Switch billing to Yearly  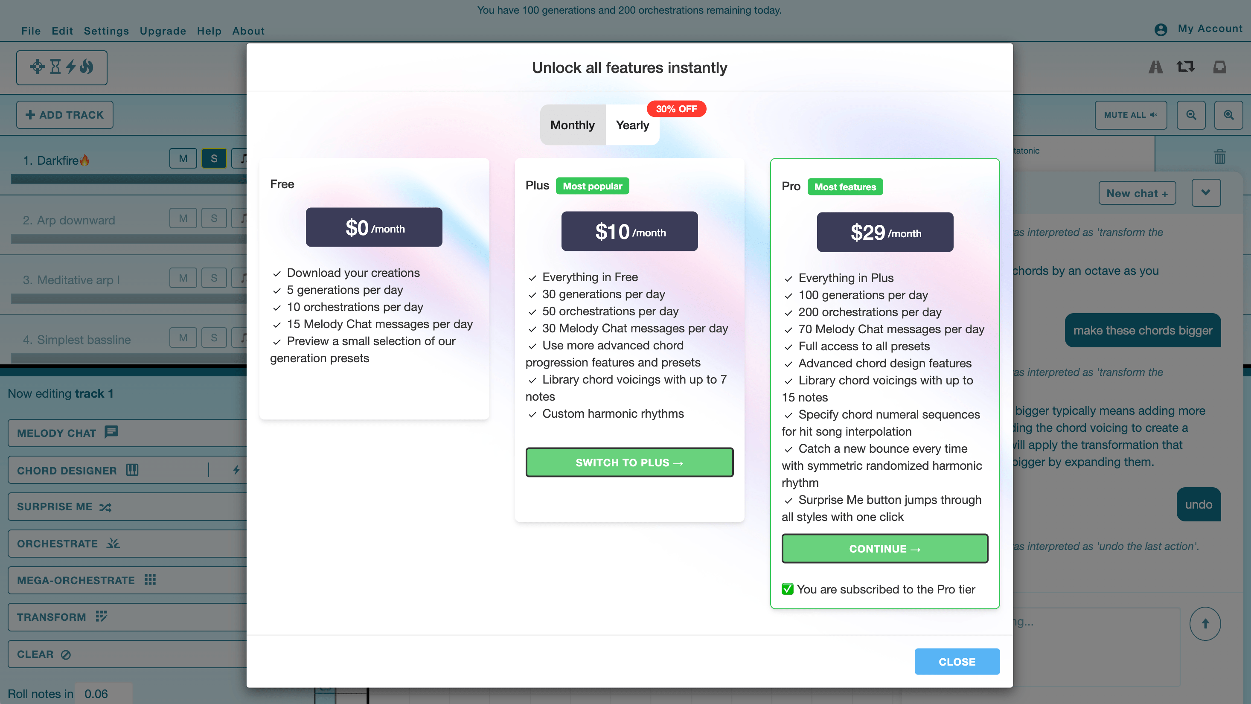click(632, 125)
